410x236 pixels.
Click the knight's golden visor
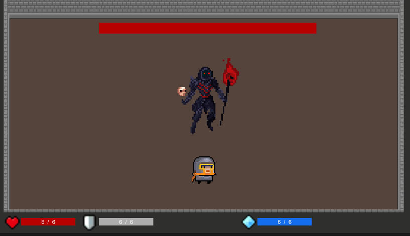coord(206,167)
